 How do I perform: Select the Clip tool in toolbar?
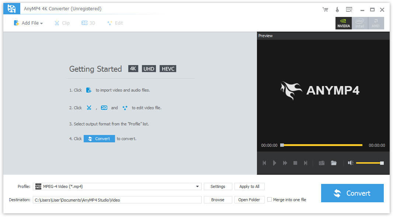[x=62, y=23]
